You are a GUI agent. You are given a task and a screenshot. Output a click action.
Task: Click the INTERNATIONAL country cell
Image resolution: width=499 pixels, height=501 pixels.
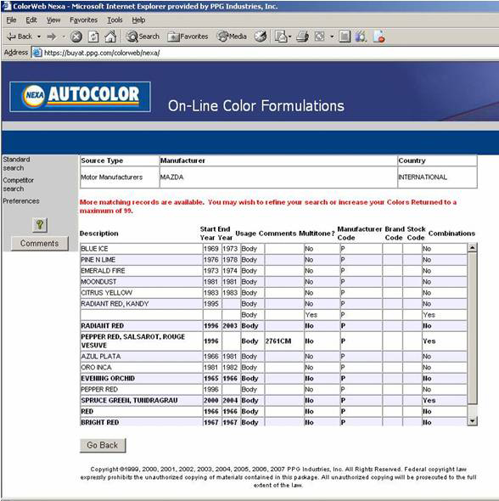point(437,177)
